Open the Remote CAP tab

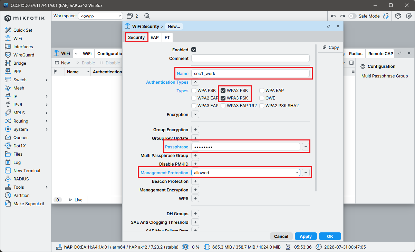380,53
